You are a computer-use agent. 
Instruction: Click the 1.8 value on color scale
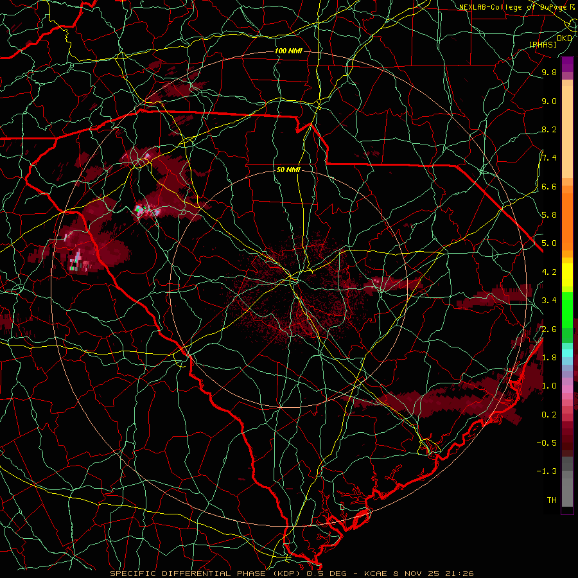(549, 358)
